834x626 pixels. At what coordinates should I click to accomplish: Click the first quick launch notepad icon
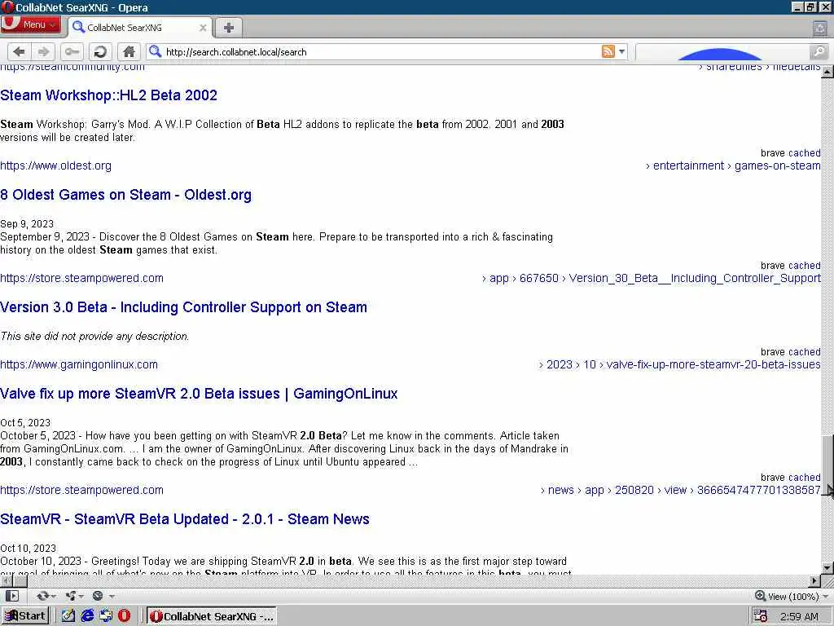68,616
